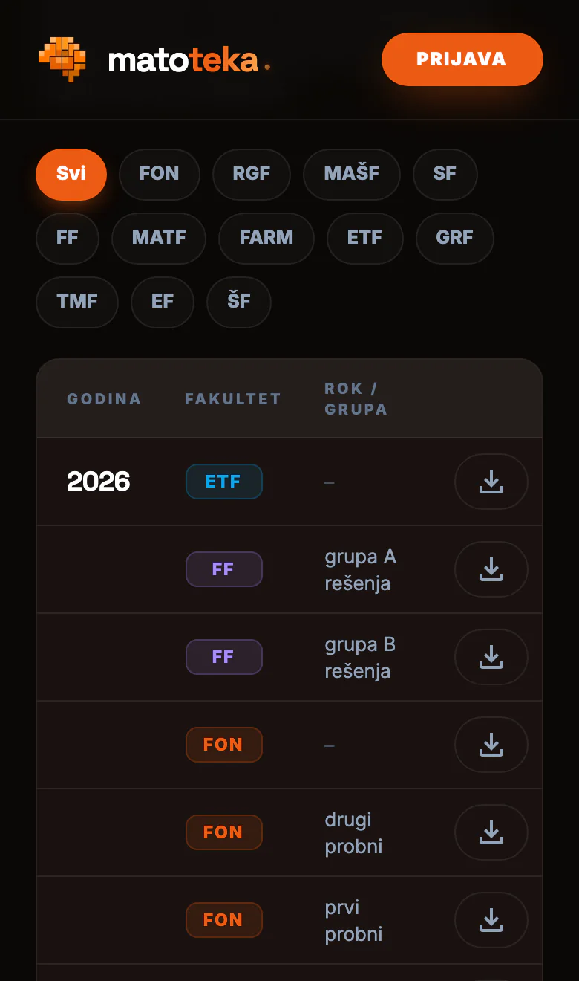Filter list by FARM faculty
Image resolution: width=579 pixels, height=981 pixels.
coord(266,238)
